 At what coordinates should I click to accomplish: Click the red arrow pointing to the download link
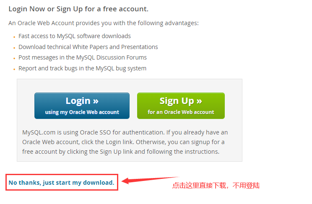tap(150, 181)
